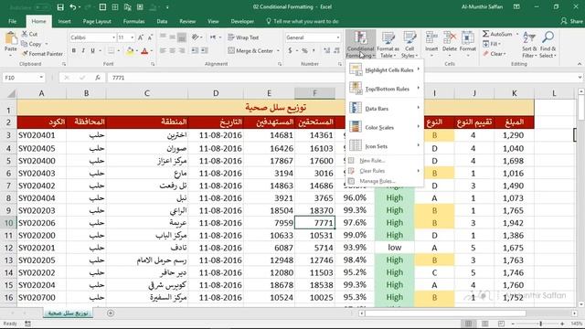Click the Paste clipboard icon
This screenshot has height=329, width=585.
coord(10,38)
